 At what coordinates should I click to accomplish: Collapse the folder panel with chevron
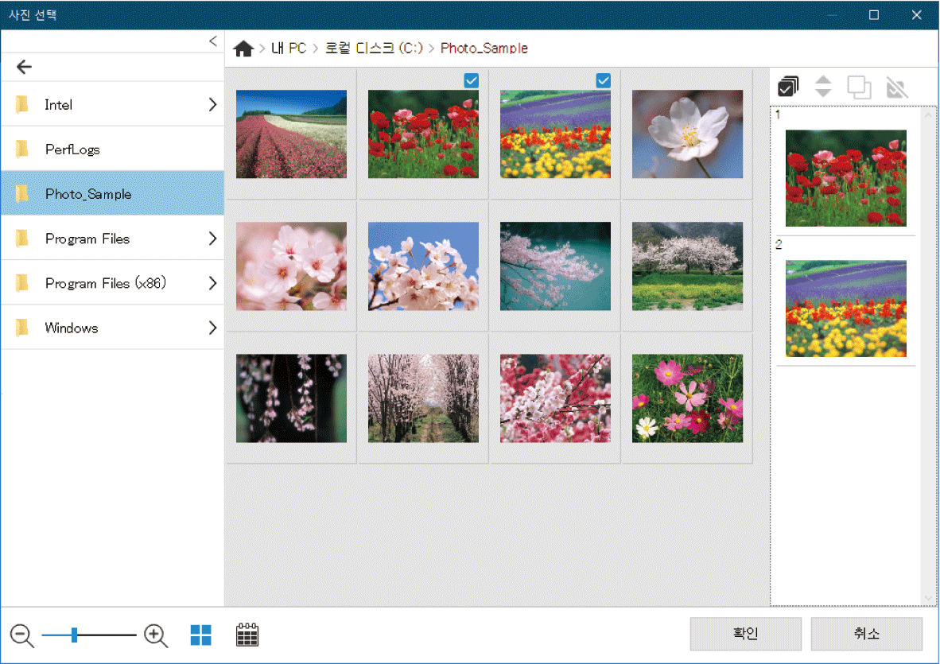212,41
